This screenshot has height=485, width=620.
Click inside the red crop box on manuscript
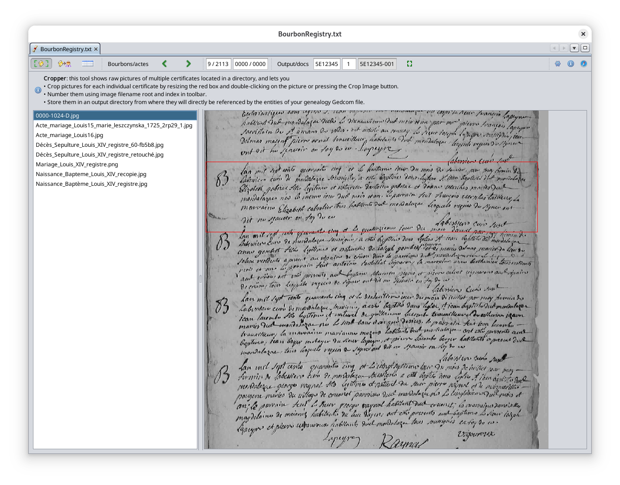click(372, 197)
